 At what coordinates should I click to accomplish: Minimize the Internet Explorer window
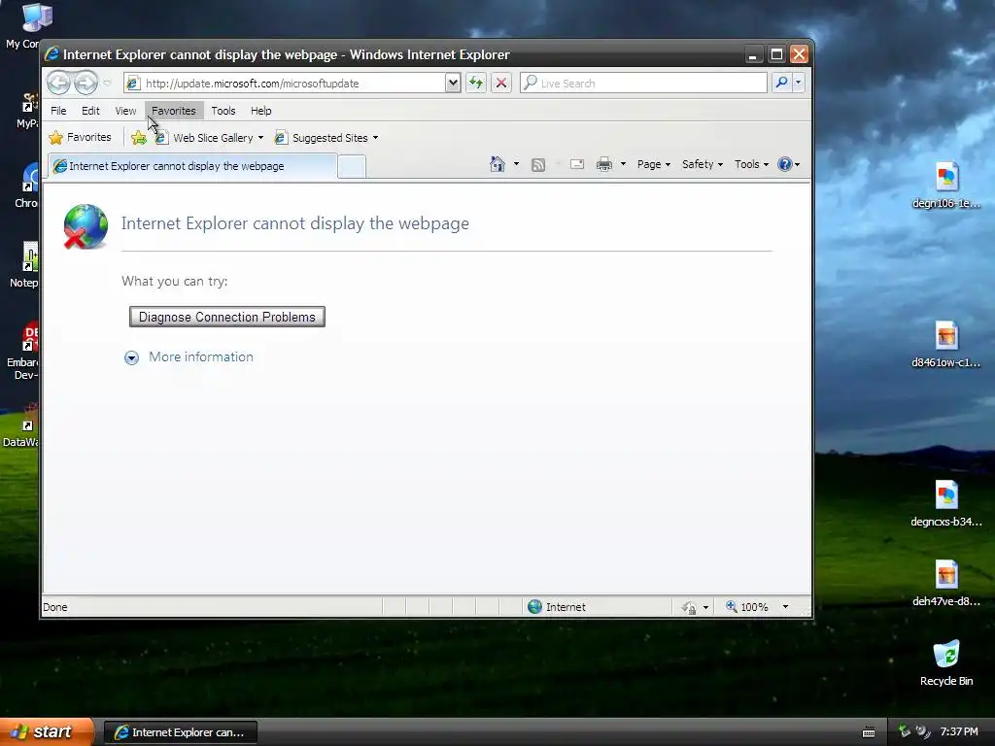pos(753,54)
